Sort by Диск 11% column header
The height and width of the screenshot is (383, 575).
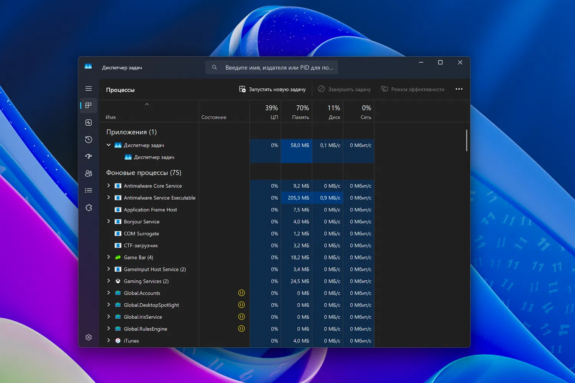click(327, 111)
